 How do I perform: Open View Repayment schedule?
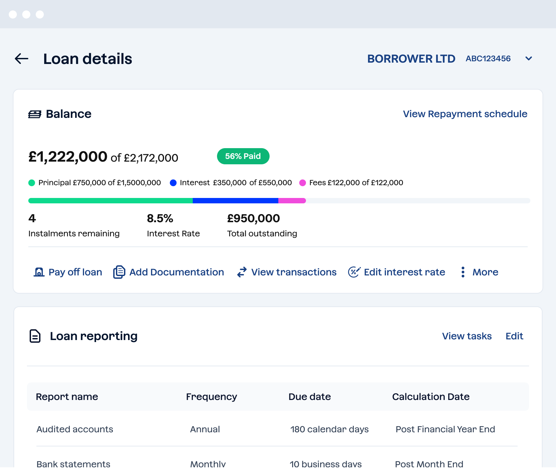(465, 114)
